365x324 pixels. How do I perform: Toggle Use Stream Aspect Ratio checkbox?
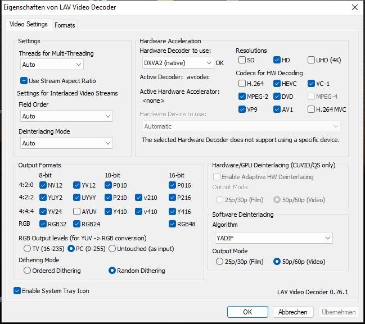pos(24,81)
